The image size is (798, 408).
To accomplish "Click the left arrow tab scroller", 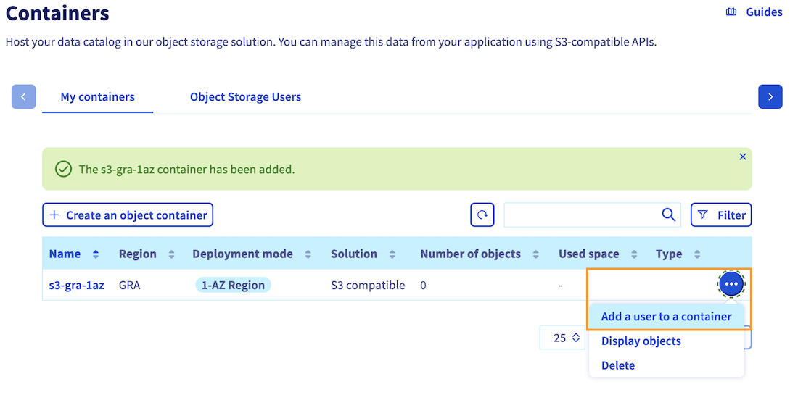I will click(x=24, y=96).
